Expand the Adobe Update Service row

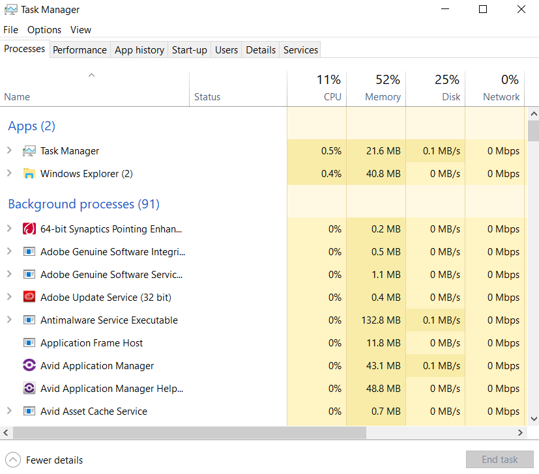[x=9, y=297]
